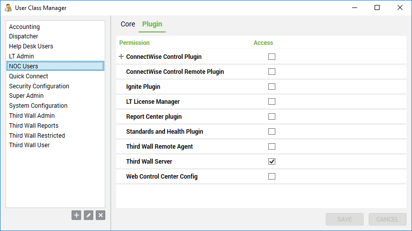Viewport: 412px width, 231px height.
Task: Click the ConnectWise Control Remote Plugin label
Action: click(175, 72)
